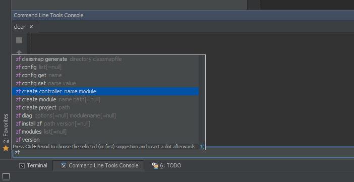Screen dimensions: 354x182
Task: Select zf config list[=null] suggestion
Action: click(105, 67)
